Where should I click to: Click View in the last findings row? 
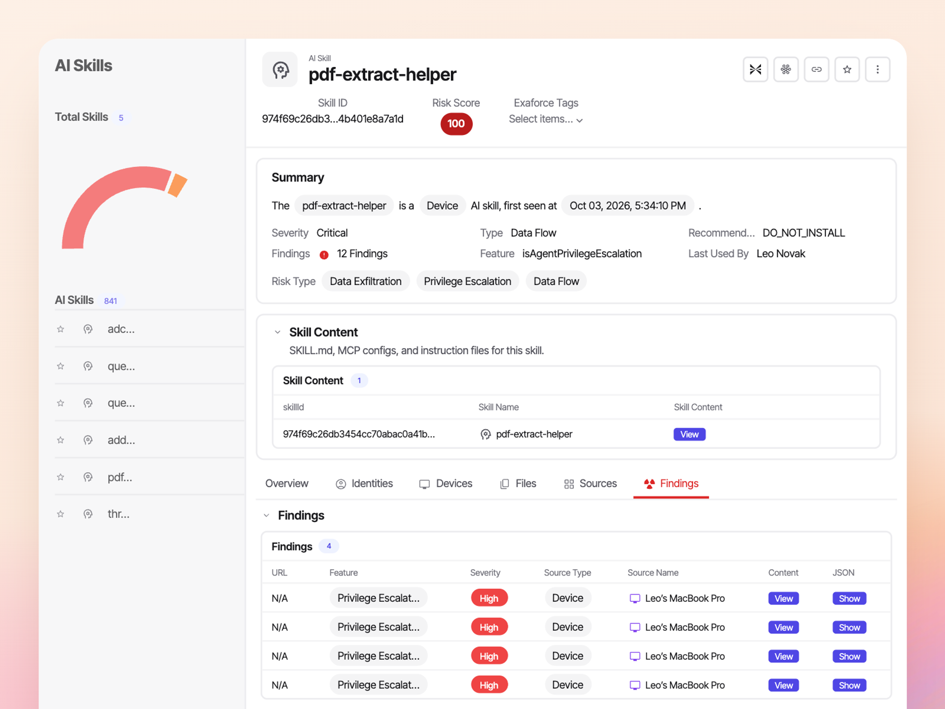784,685
